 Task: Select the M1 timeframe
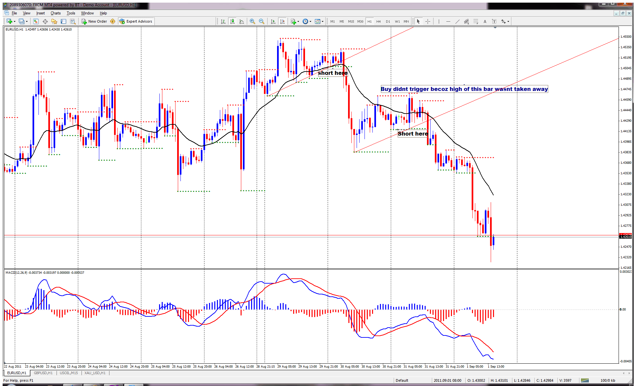coord(333,21)
